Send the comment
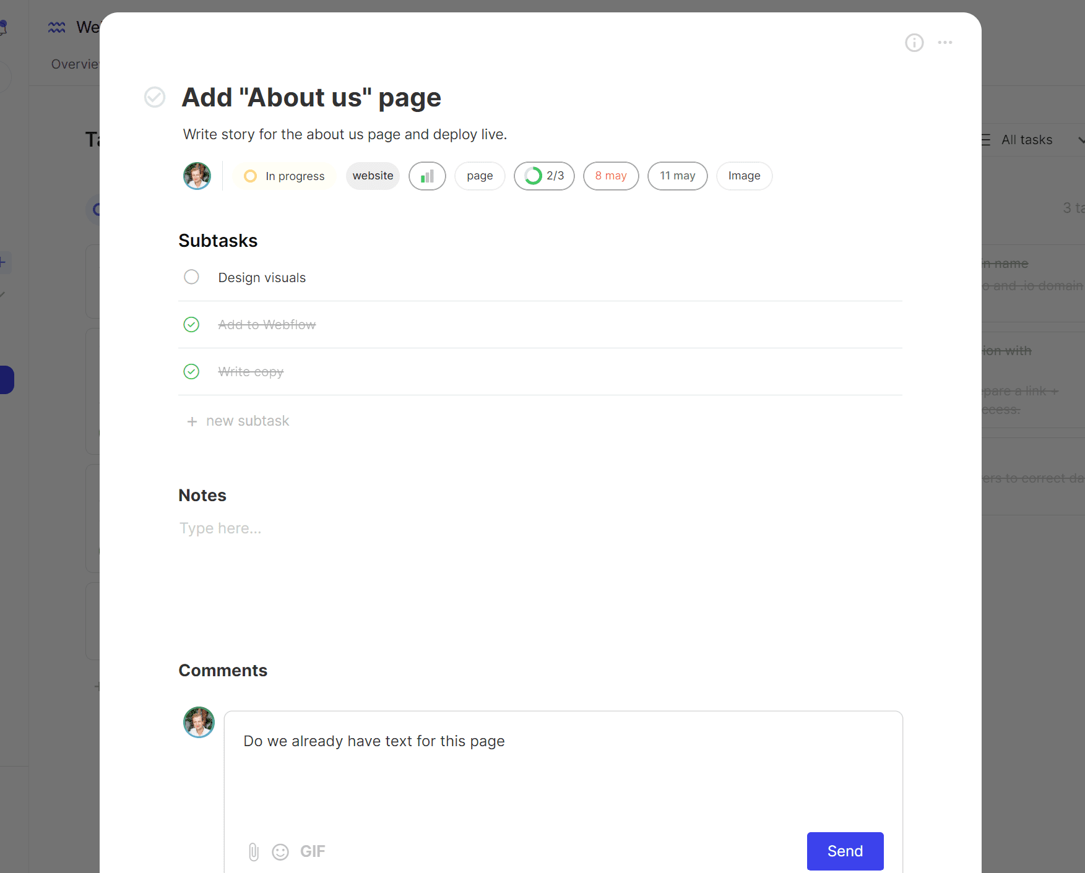The width and height of the screenshot is (1085, 873). [x=845, y=851]
